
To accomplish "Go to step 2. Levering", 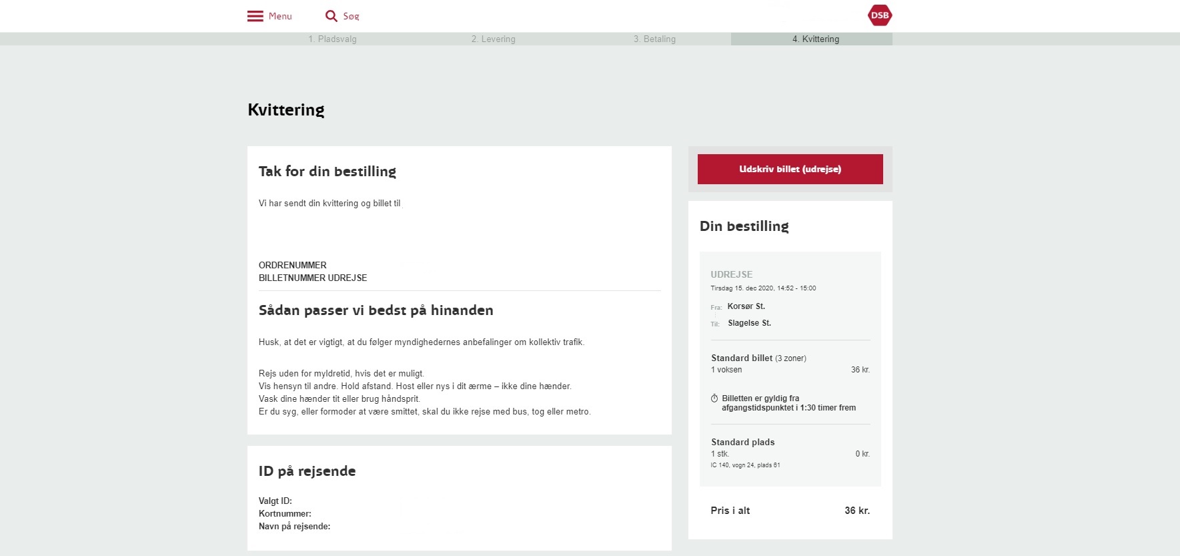I will 493,39.
